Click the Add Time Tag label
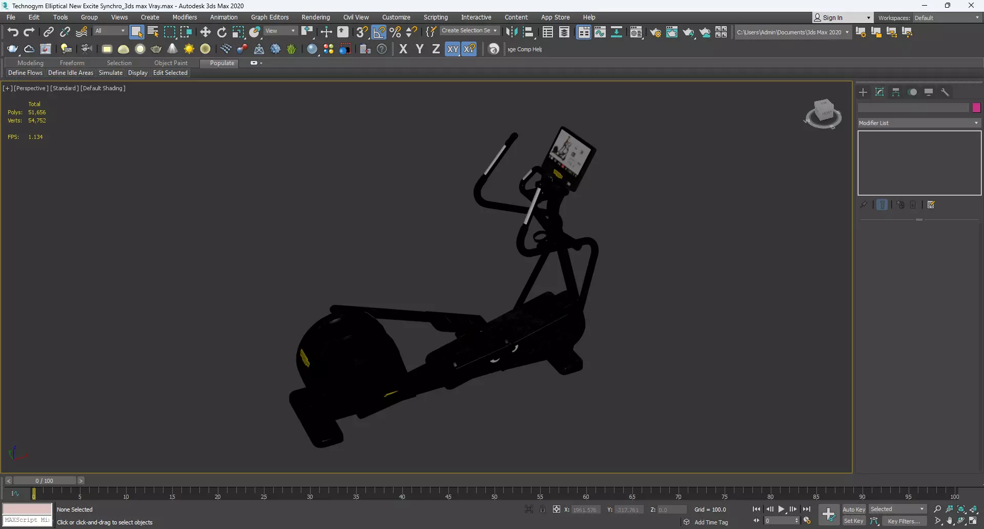This screenshot has height=529, width=984. tap(711, 522)
